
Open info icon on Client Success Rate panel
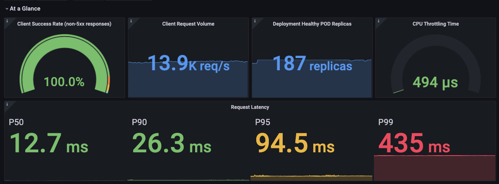pos(7,21)
